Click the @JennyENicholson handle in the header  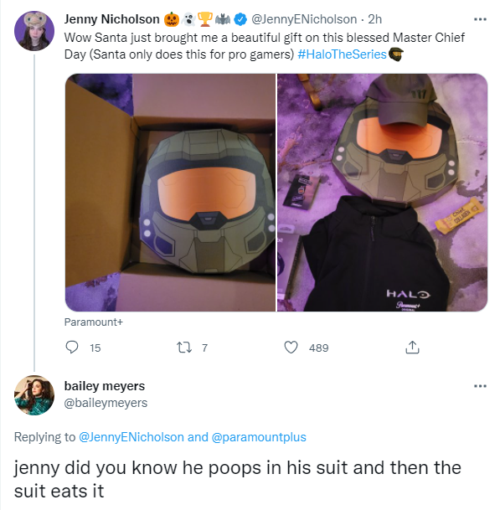(x=304, y=19)
